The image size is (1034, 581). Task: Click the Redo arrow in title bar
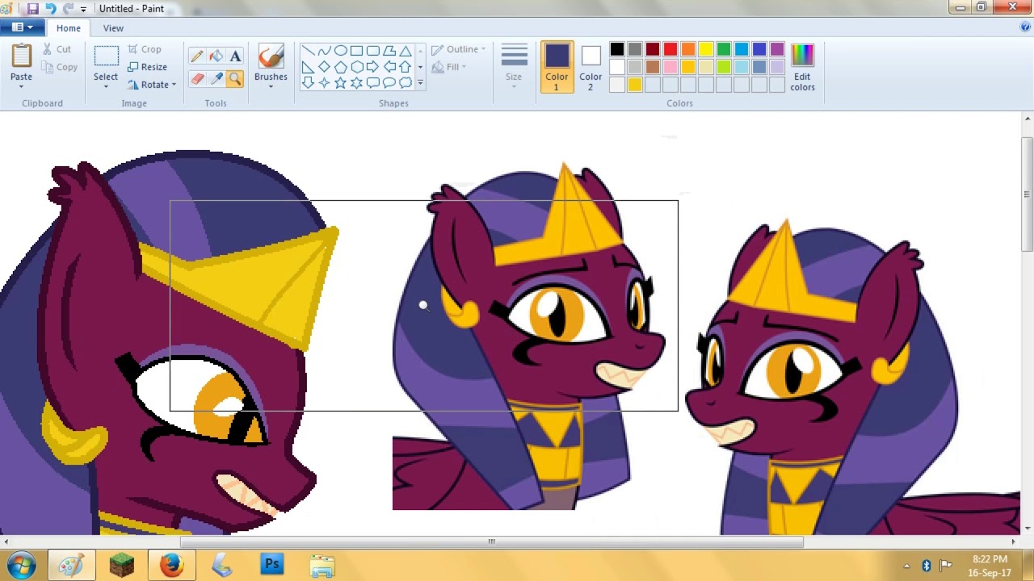tap(68, 9)
